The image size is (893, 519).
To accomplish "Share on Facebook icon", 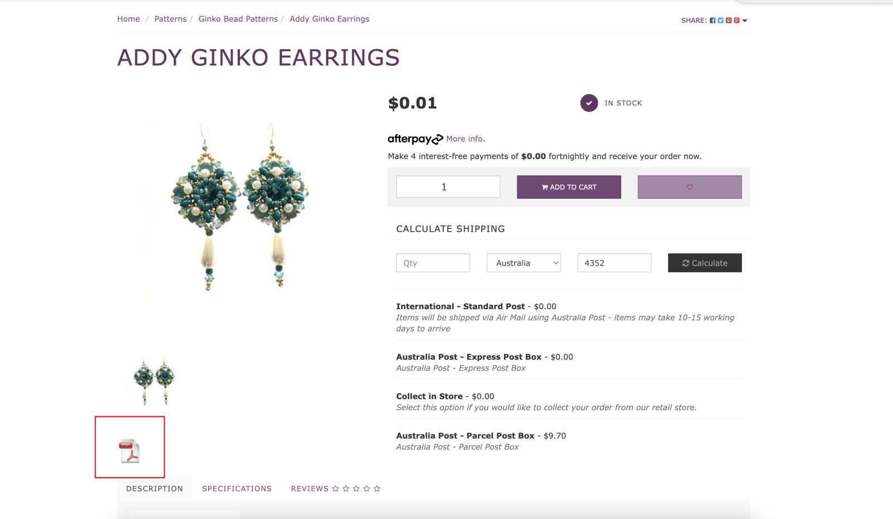I will point(712,21).
